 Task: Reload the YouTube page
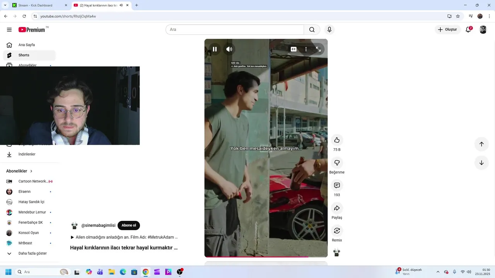pyautogui.click(x=24, y=16)
